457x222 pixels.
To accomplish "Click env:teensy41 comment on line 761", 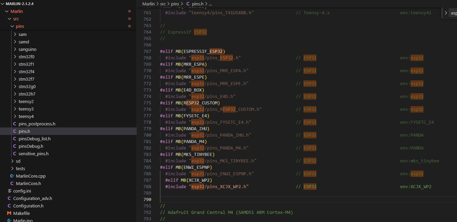I will (x=416, y=13).
